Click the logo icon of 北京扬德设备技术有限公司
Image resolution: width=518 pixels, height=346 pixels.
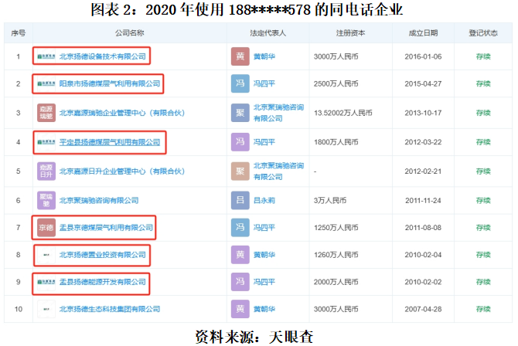click(46, 56)
